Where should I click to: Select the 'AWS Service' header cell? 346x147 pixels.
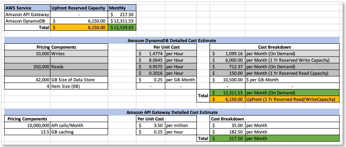pyautogui.click(x=27, y=8)
